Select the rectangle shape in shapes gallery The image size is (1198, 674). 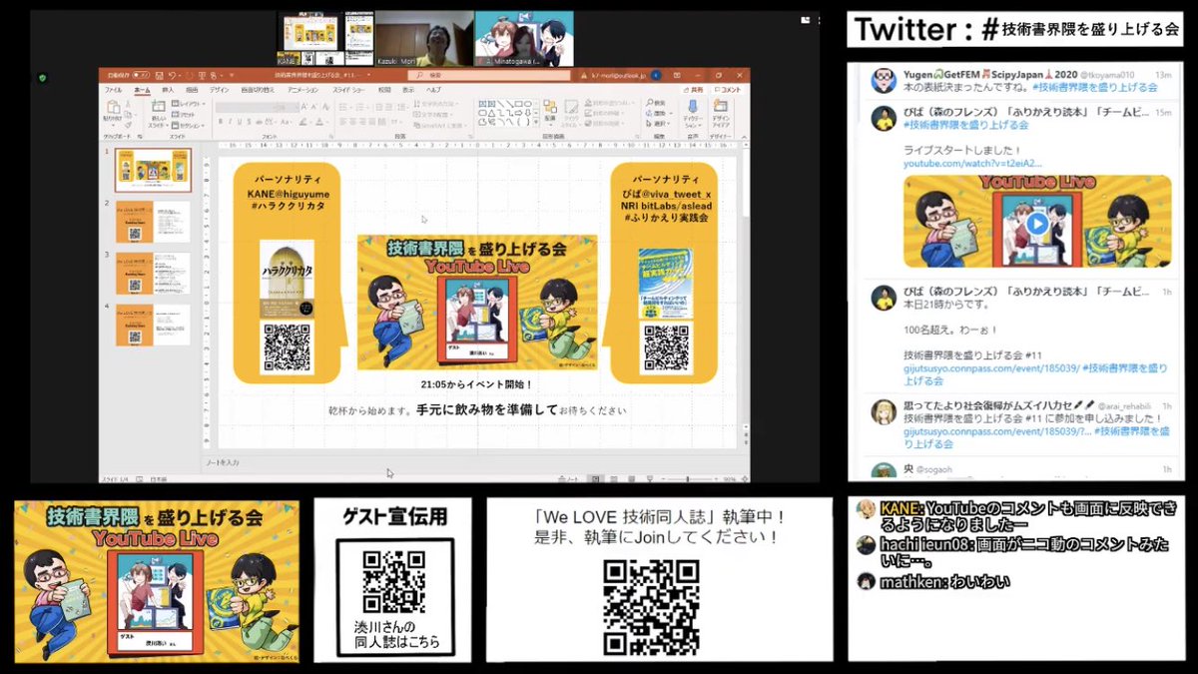pos(518,104)
